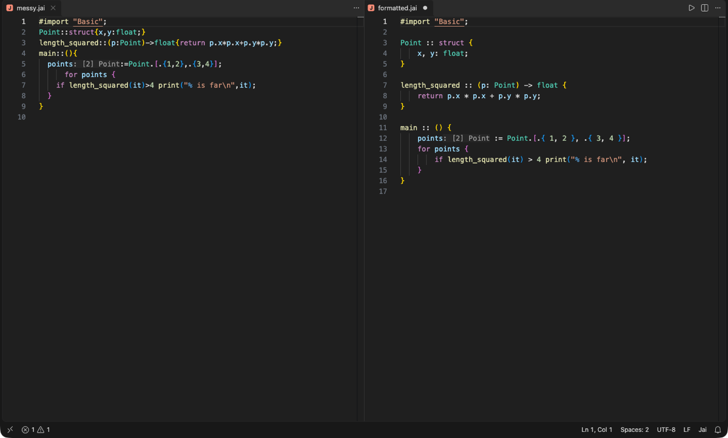Screen dimensions: 728x438
Task: Click print("% is far\n",it) in messy.jai
Action: tap(205, 85)
